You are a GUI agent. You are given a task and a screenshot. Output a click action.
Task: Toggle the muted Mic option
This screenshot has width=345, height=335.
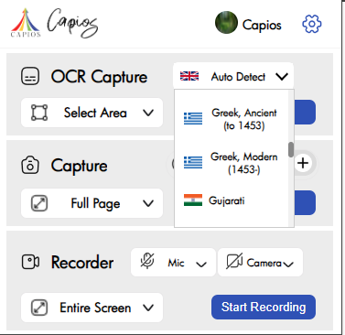[x=147, y=261]
